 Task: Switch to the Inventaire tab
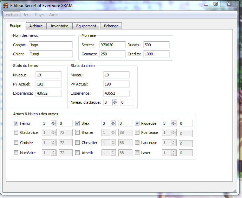point(59,26)
